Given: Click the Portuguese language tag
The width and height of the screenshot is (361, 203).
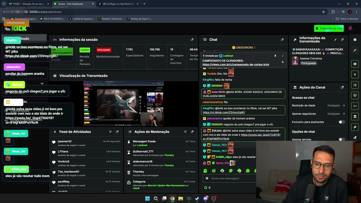Looking at the screenshot, I should pos(308,63).
